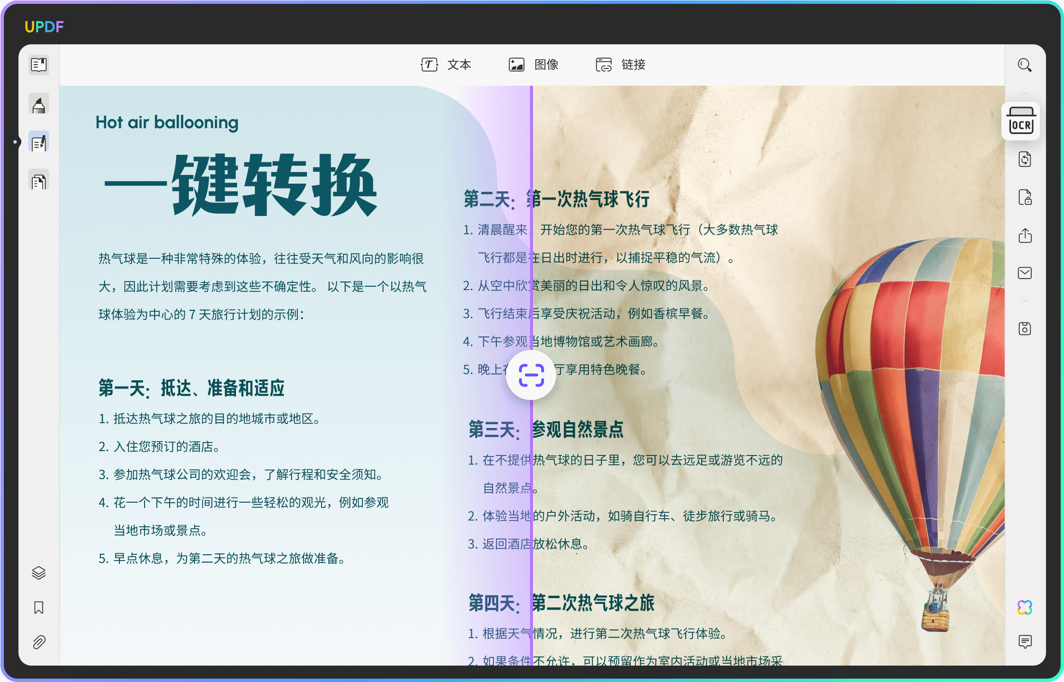
Task: Click the Search magnifier icon
Action: pyautogui.click(x=1024, y=65)
